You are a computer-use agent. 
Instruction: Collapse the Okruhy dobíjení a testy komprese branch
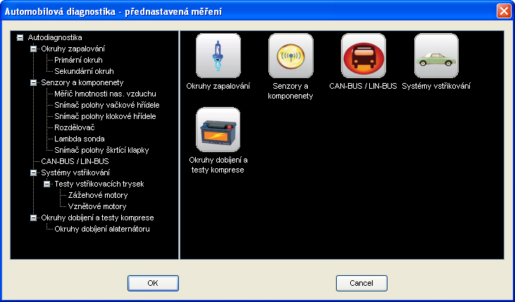pos(33,218)
